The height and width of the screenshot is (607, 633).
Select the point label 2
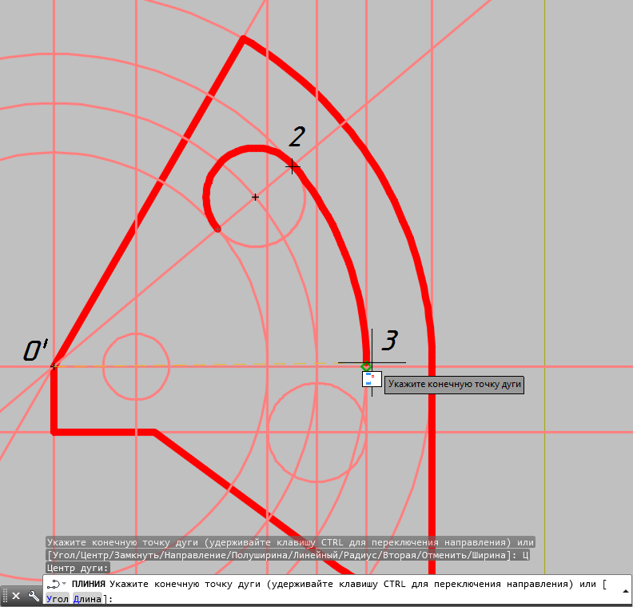[x=297, y=137]
